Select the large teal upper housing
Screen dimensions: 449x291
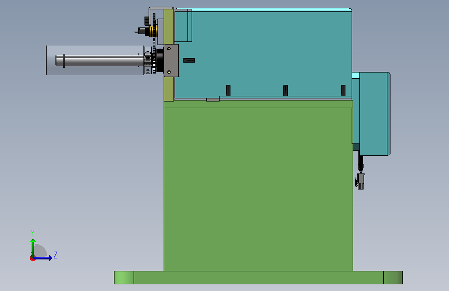263,53
